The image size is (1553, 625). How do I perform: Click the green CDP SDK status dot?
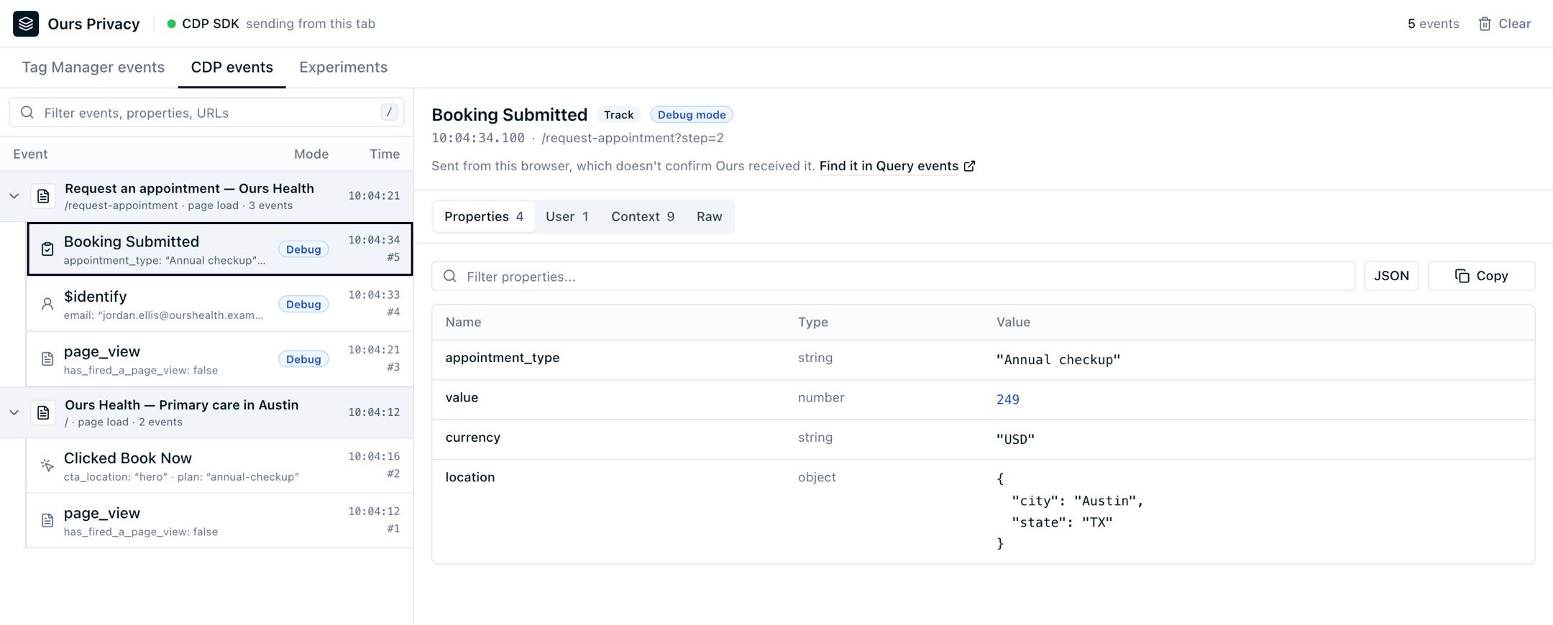coord(172,24)
